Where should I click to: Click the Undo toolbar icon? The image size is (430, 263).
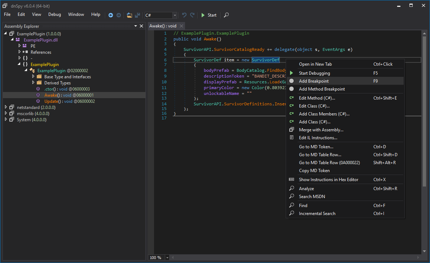(x=184, y=15)
